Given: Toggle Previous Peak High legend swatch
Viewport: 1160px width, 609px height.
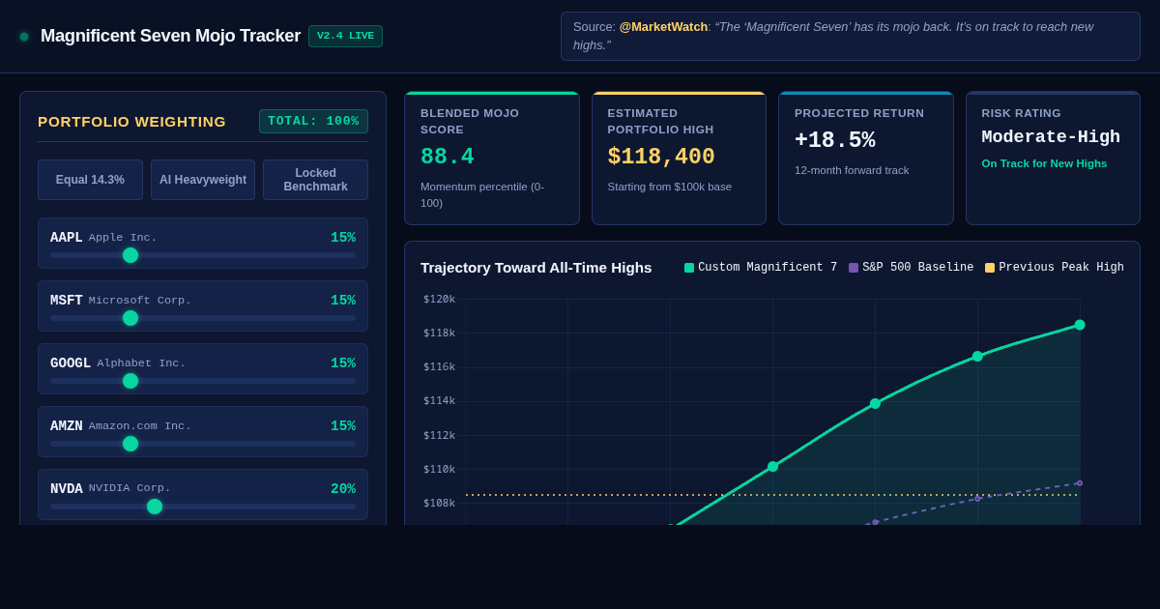Looking at the screenshot, I should pos(990,268).
